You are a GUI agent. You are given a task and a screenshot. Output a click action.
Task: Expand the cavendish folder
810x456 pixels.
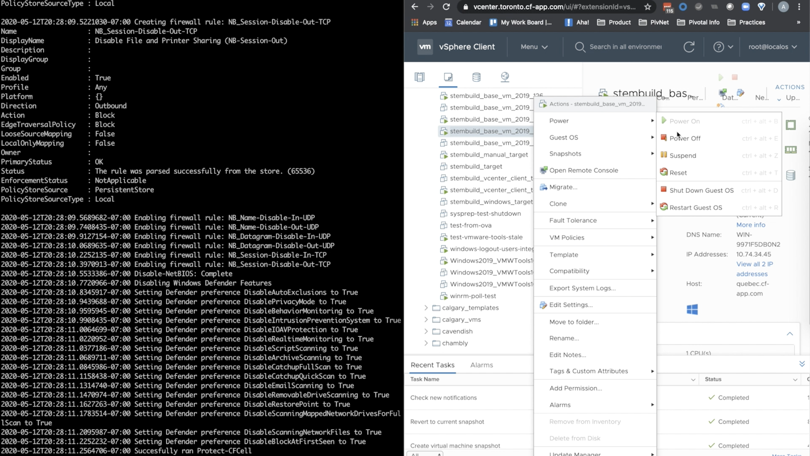click(x=426, y=331)
